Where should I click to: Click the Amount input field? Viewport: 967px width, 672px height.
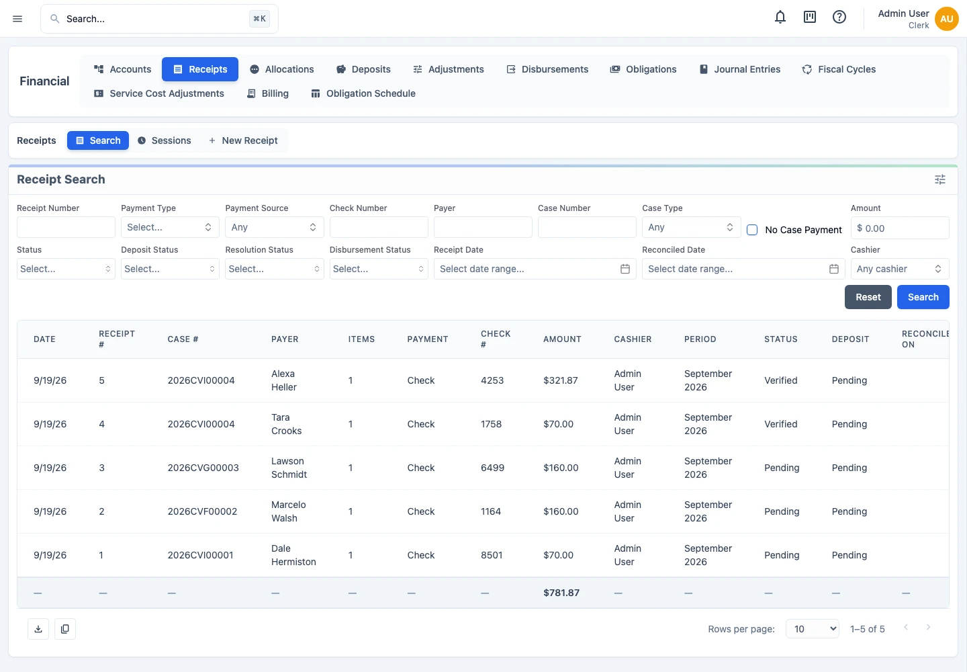(x=900, y=228)
